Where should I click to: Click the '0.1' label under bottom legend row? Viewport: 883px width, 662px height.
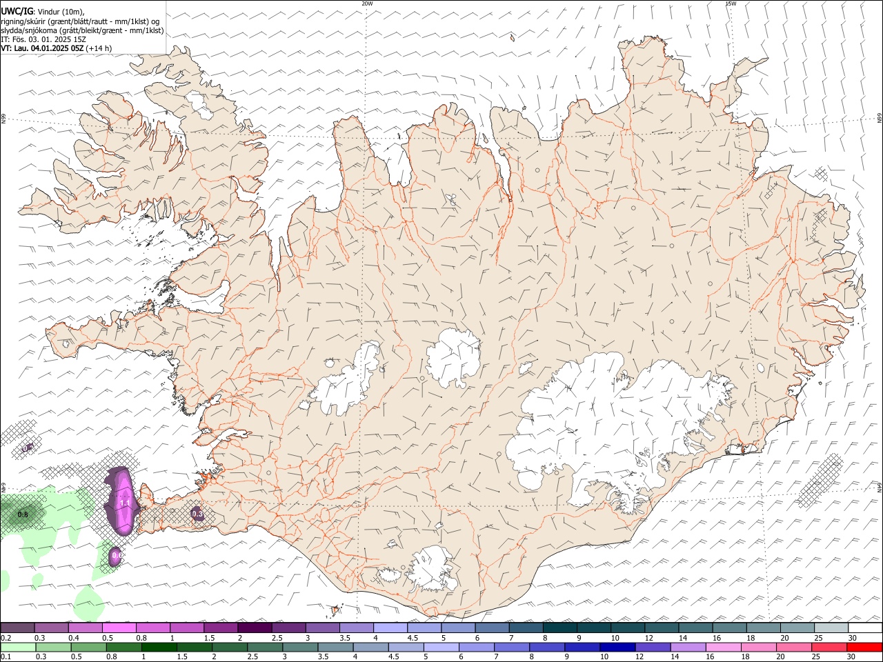coord(6,657)
